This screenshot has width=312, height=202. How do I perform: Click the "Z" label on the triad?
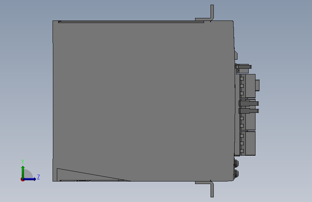pos(39,177)
